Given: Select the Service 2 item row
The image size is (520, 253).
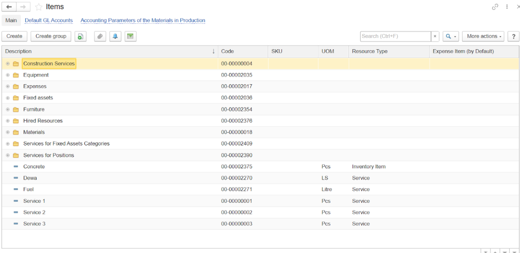Looking at the screenshot, I should click(261, 212).
